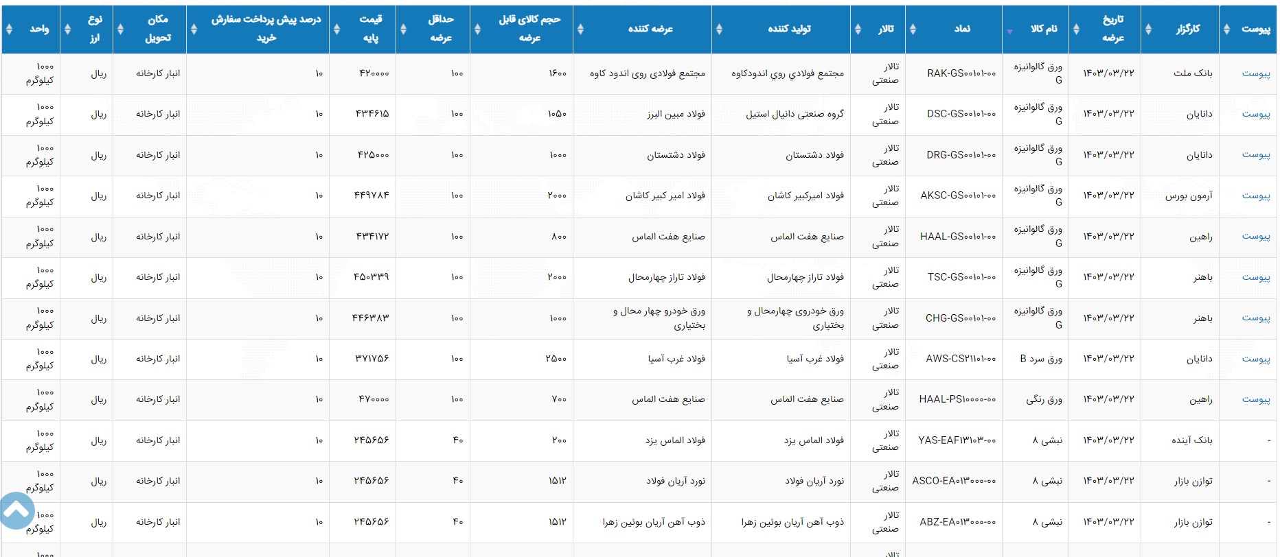Click the symbol cell ASCO-EA۰۱۳۰۰۰-۰۰
Viewport: 1280px width, 557px height.
point(954,481)
